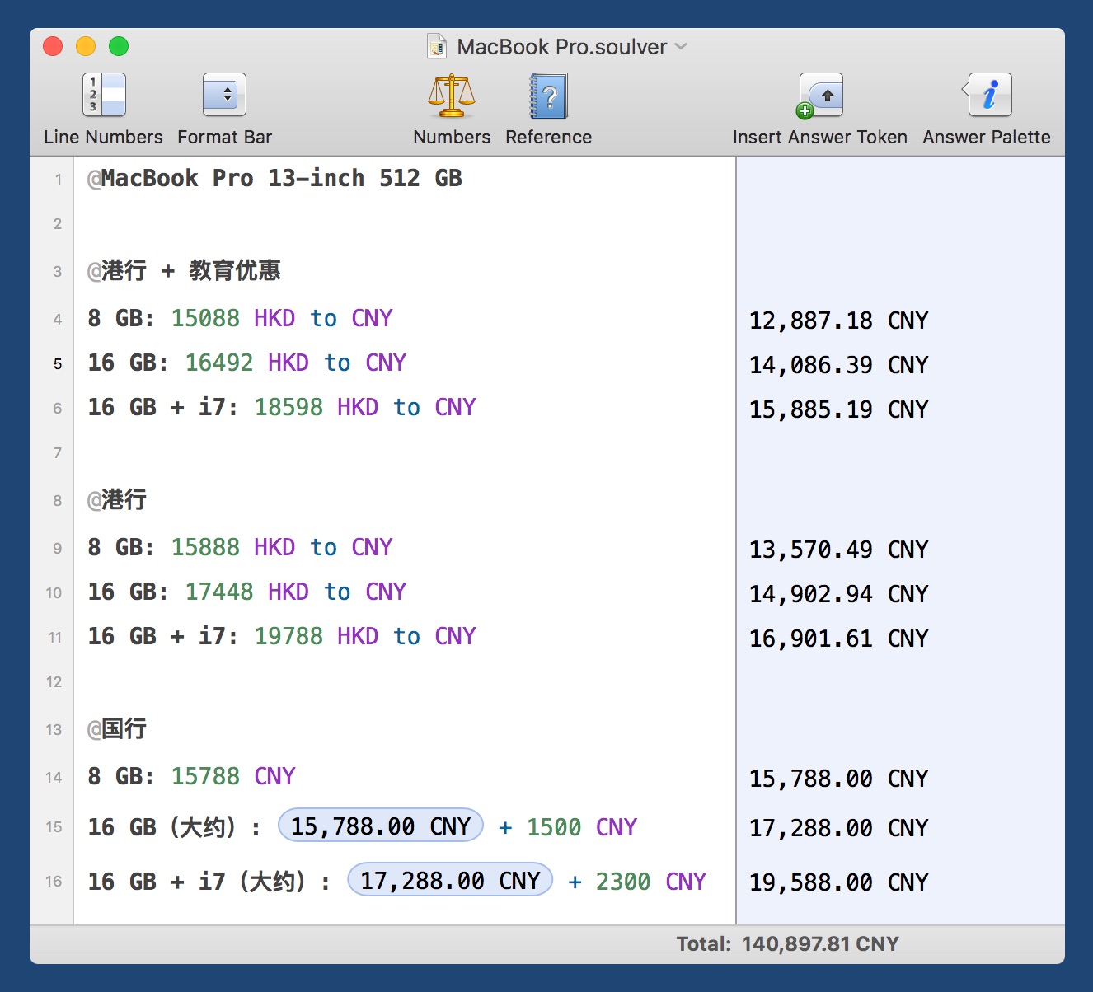Click the MacBook Pro.soulver window title
Viewport: 1093px width, 992px height.
click(x=561, y=47)
